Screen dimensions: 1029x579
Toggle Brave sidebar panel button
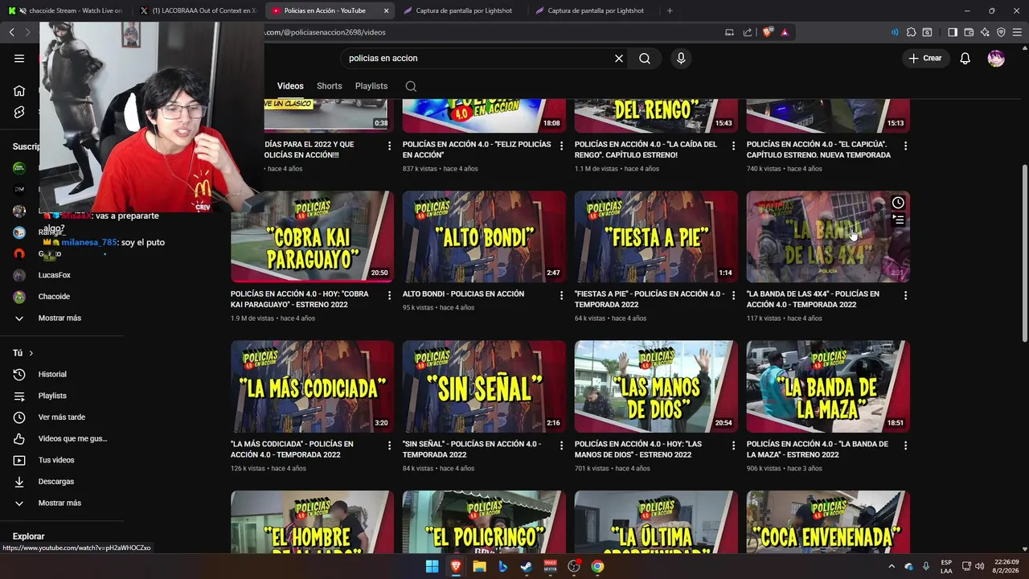953,32
